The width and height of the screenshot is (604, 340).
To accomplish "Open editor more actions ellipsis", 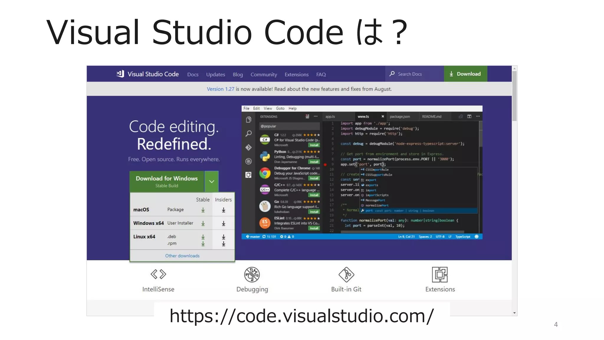I will [x=478, y=116].
